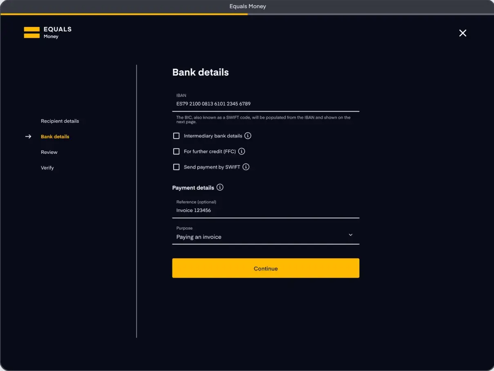The image size is (494, 371).
Task: Open the Payment details info icon
Action: pos(220,187)
